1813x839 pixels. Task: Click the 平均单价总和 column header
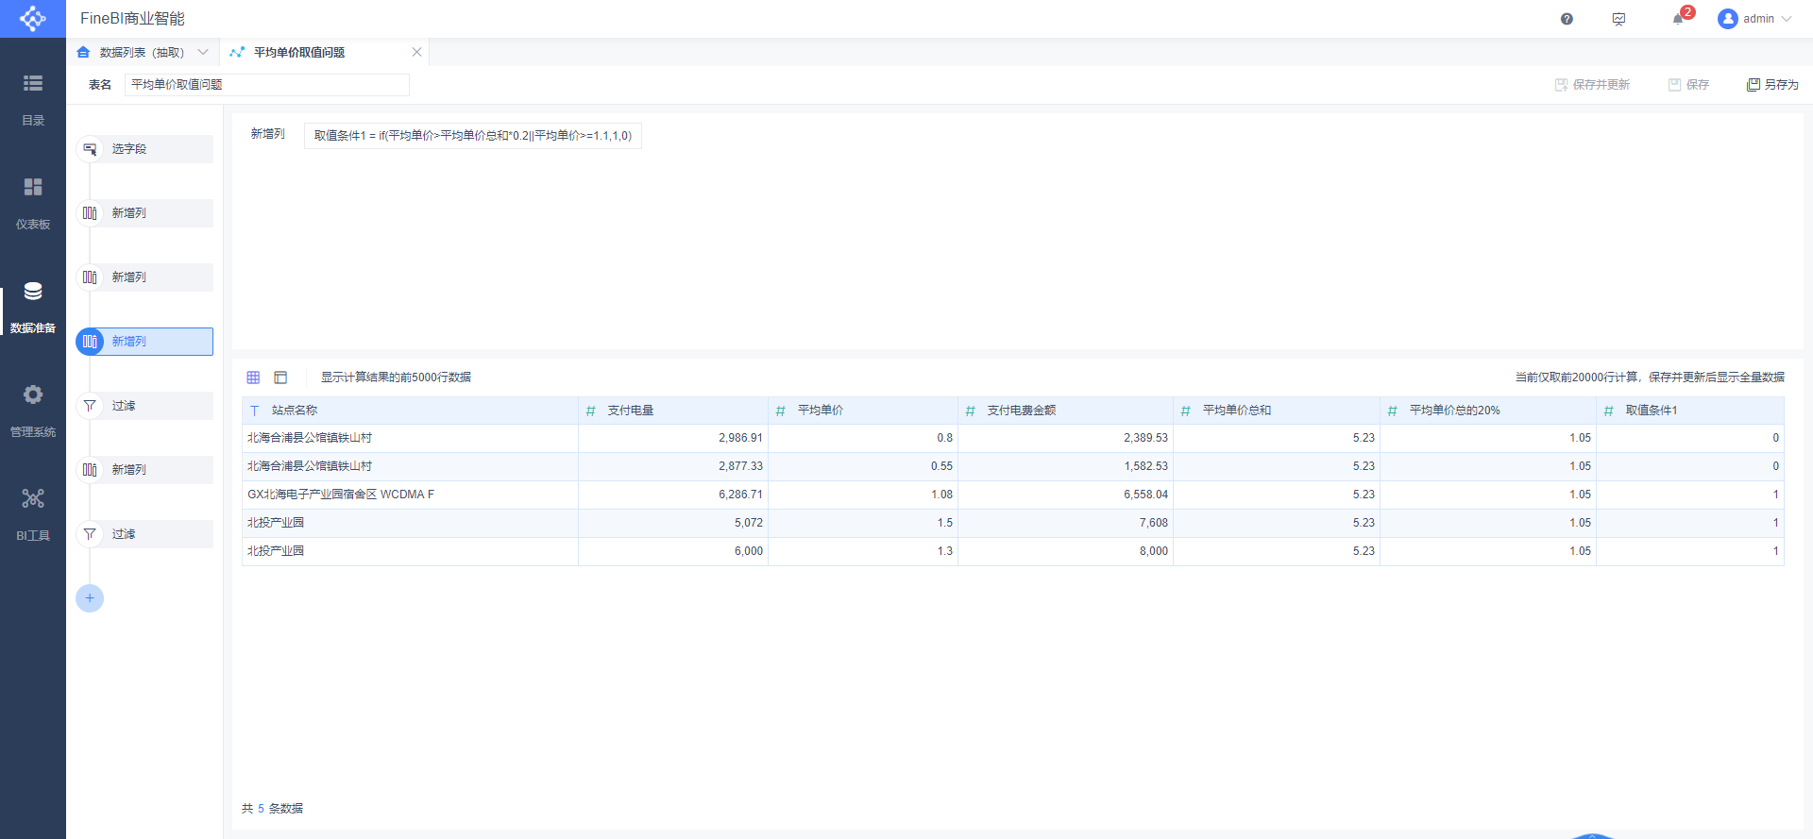click(1277, 411)
